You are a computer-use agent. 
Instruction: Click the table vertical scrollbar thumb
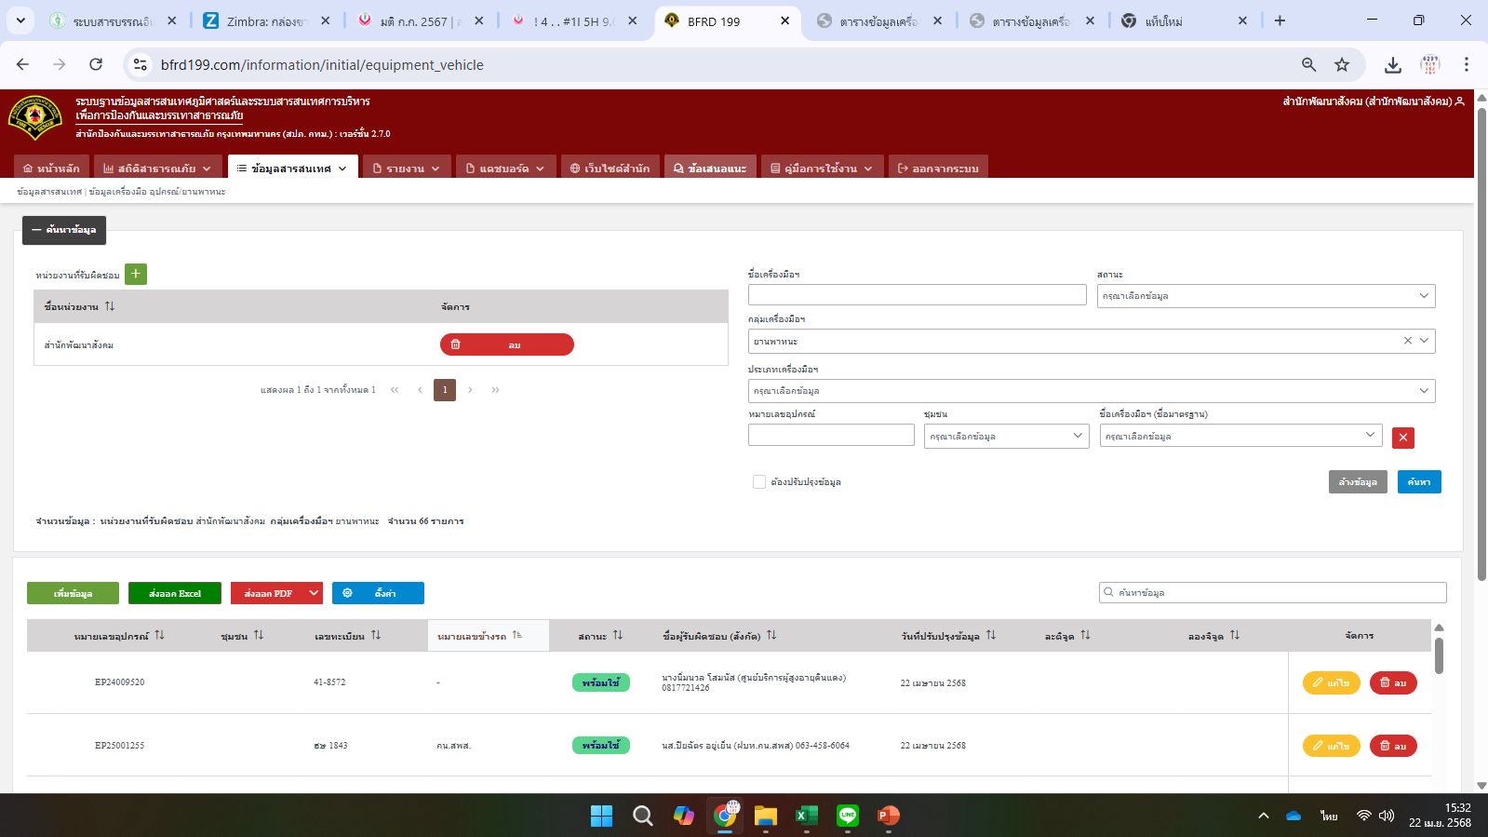(1439, 655)
